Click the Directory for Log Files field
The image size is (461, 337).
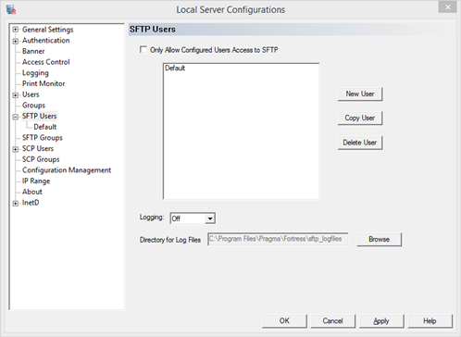coord(278,239)
